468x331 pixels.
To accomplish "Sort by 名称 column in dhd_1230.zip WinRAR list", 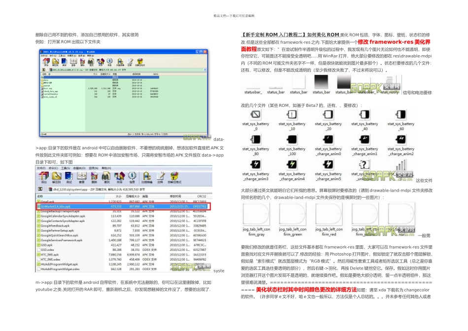I will 70,197.
